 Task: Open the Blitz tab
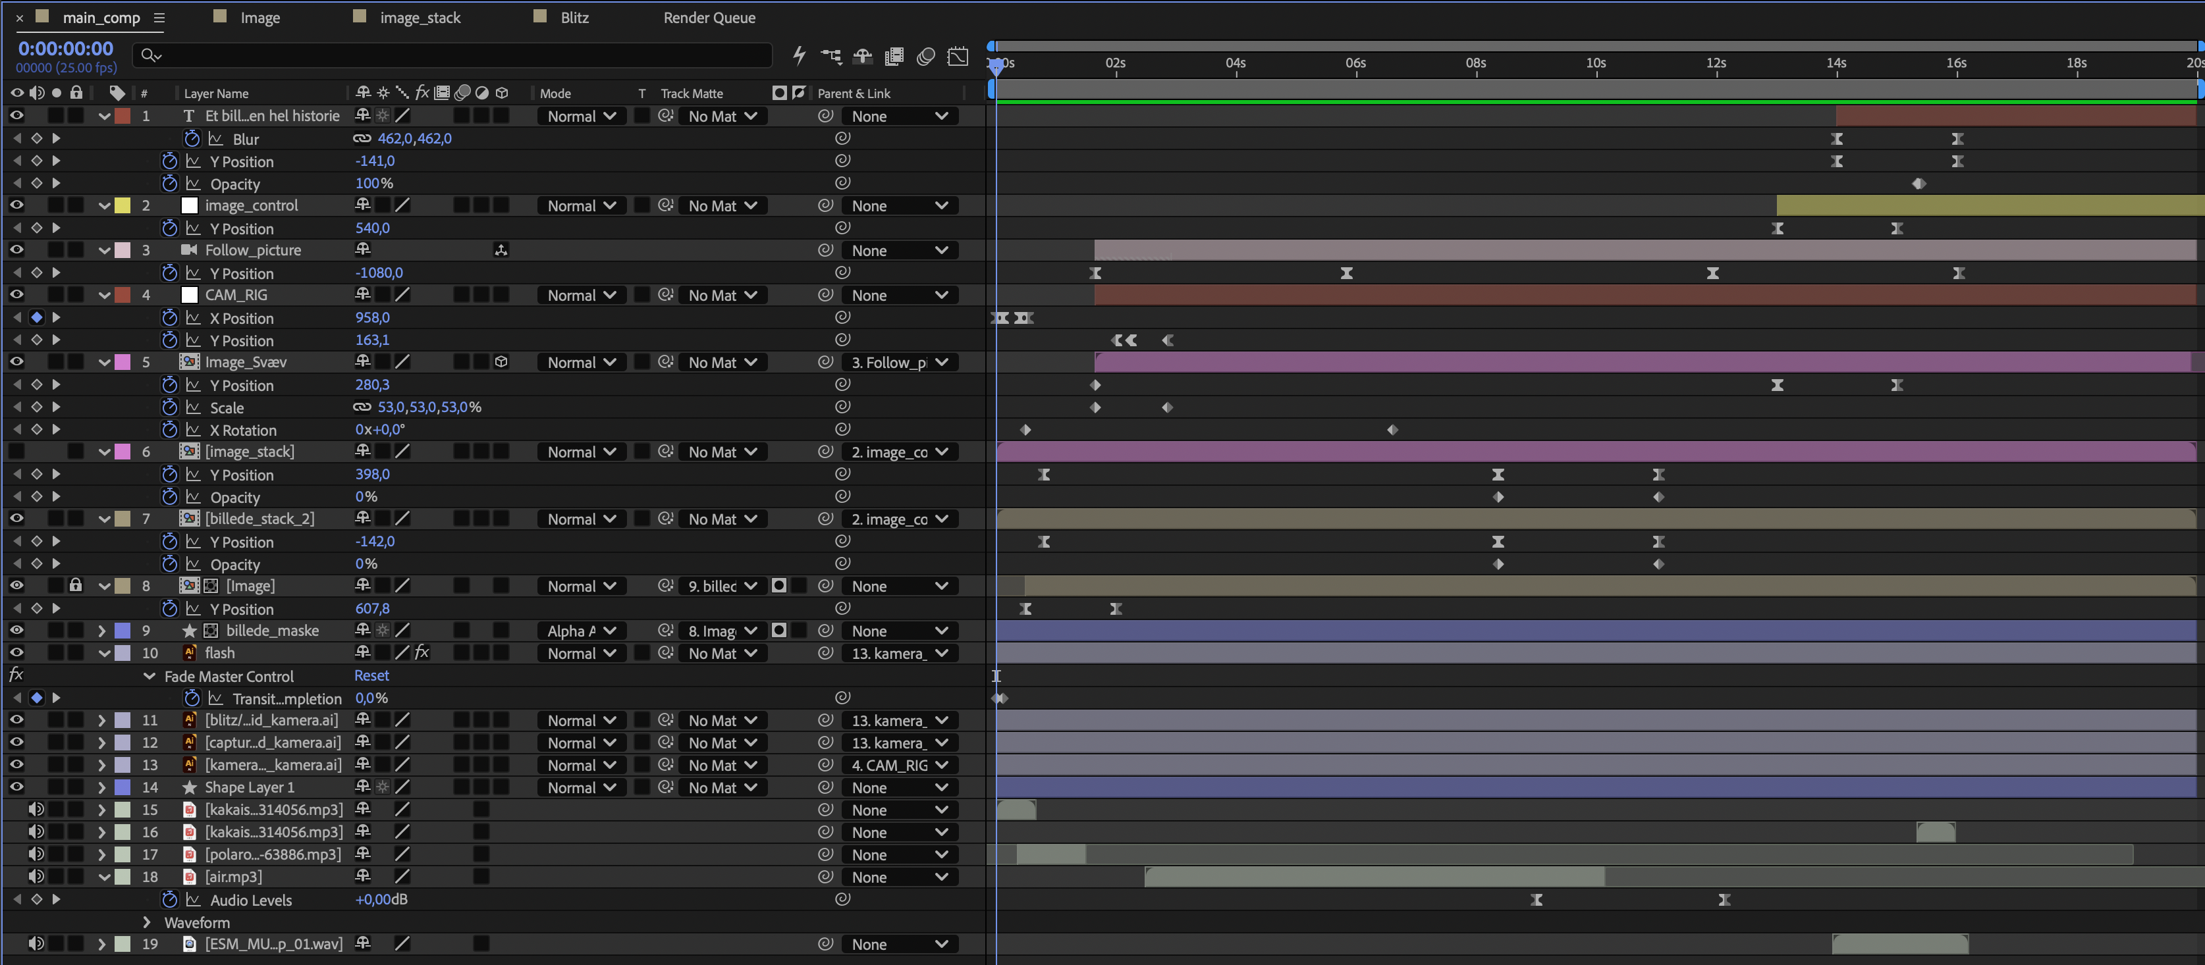(x=574, y=18)
